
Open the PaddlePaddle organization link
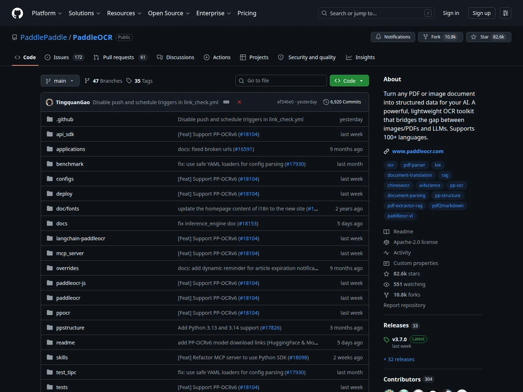click(44, 37)
